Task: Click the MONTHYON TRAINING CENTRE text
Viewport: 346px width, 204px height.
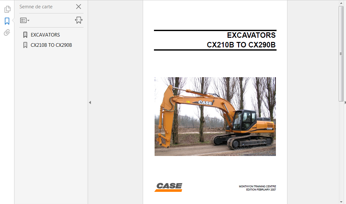Action: point(257,186)
